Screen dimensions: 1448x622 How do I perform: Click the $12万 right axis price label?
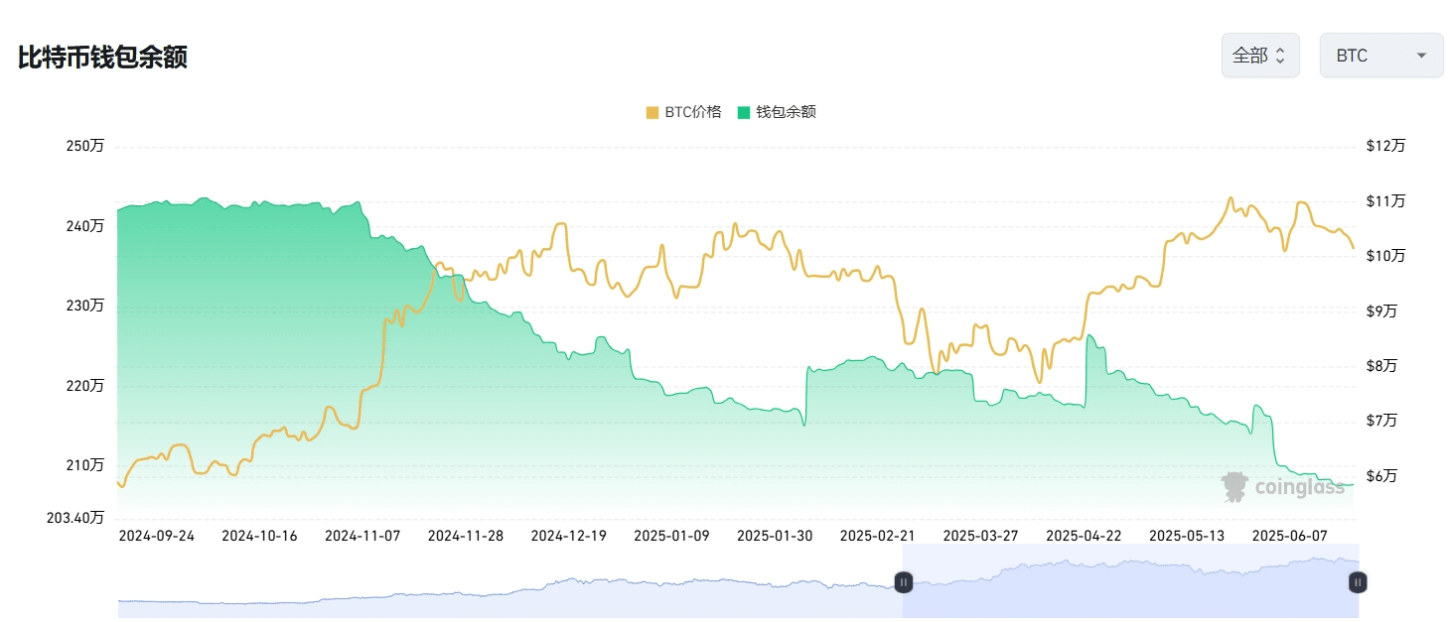click(x=1385, y=146)
